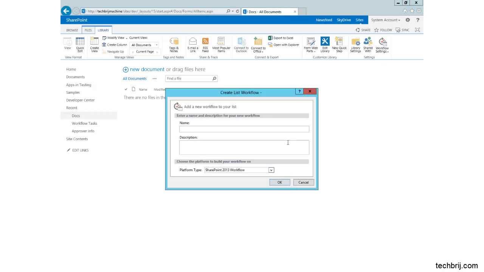484x272 pixels.
Task: Click the E-mail a Link icon
Action: 192,45
